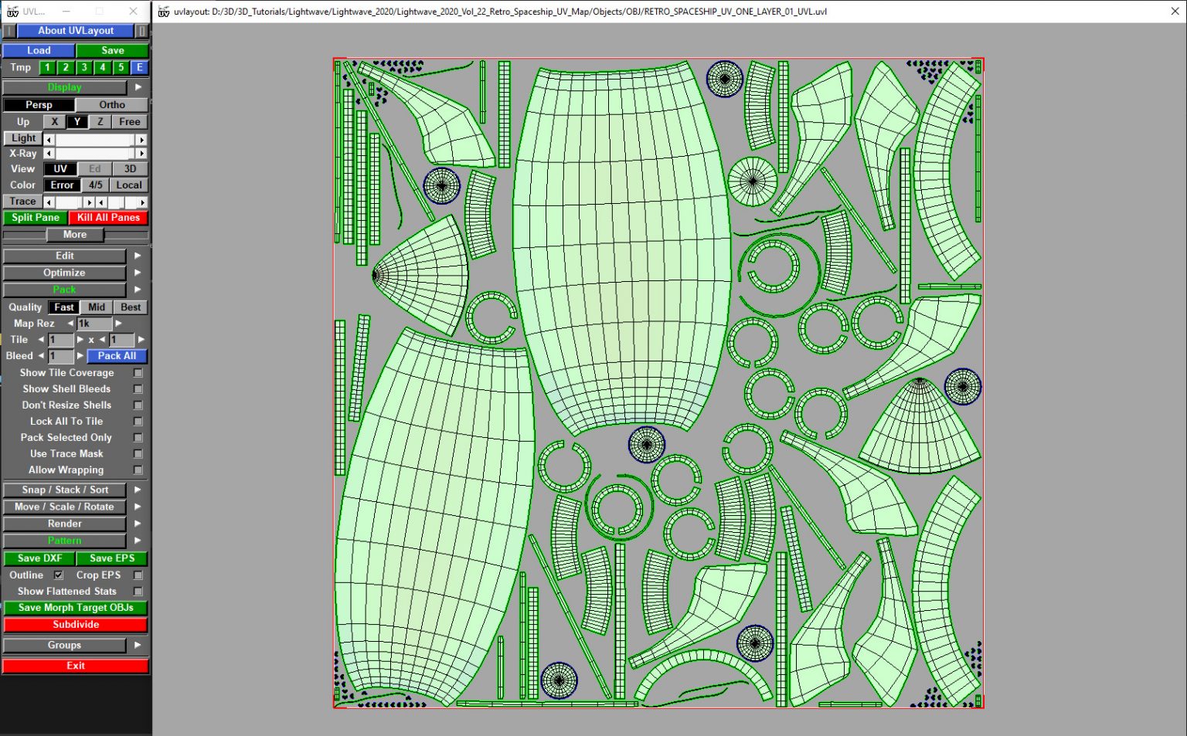1187x736 pixels.
Task: Select X as the up axis
Action: pyautogui.click(x=54, y=121)
